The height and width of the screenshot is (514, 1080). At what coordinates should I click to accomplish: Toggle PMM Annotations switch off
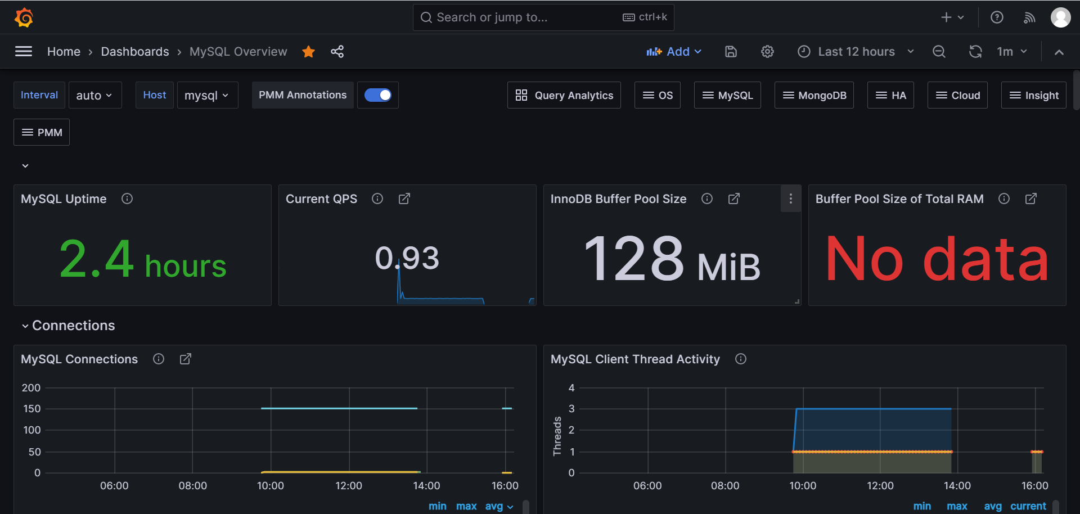pos(378,95)
